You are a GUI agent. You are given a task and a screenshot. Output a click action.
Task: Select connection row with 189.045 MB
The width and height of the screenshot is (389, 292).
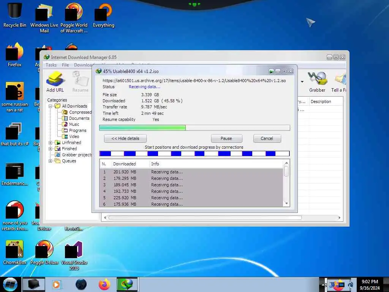coord(191,185)
